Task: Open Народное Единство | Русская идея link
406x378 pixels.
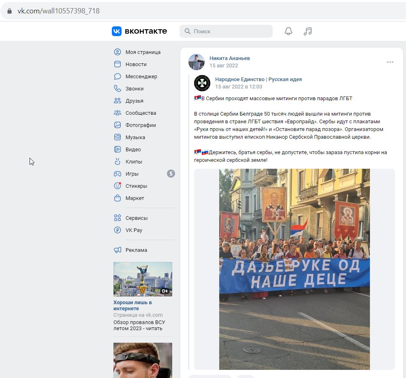Action: click(259, 79)
